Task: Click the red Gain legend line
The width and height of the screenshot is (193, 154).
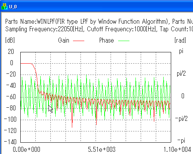Action: [79, 41]
